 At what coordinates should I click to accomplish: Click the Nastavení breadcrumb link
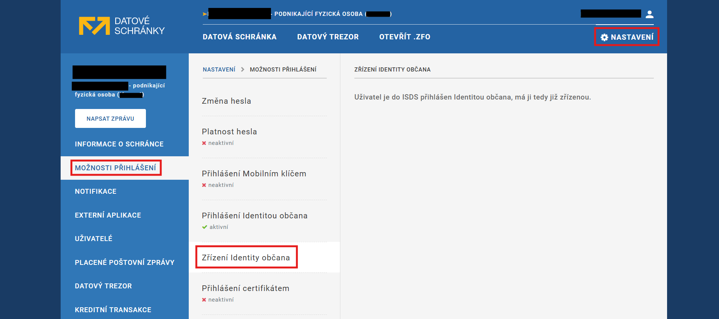point(219,70)
